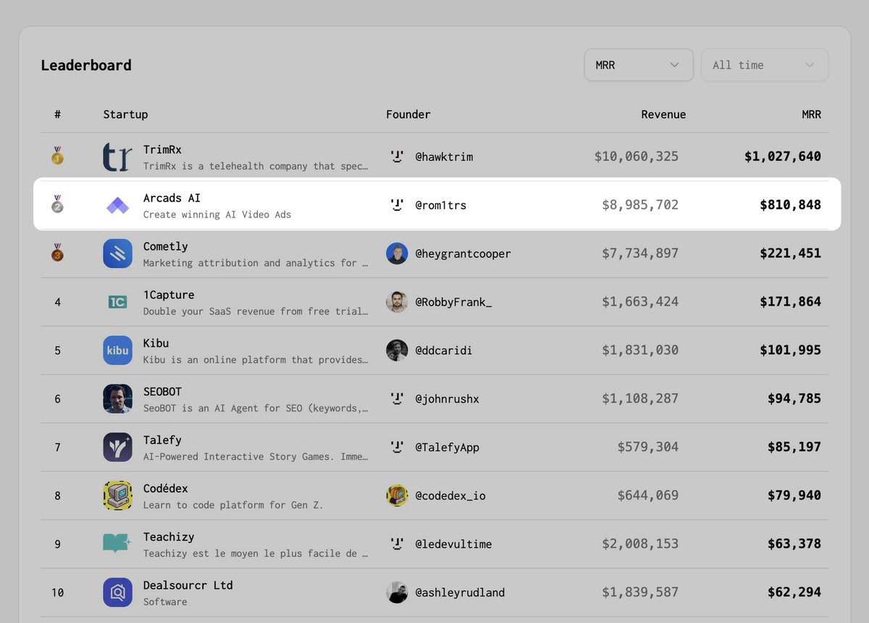Click the Leaderboard heading
The width and height of the screenshot is (869, 623).
click(x=86, y=65)
